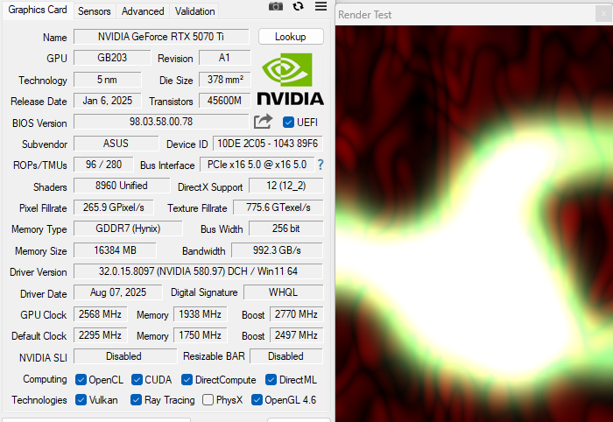Click the Bus Interface question mark

tap(321, 165)
